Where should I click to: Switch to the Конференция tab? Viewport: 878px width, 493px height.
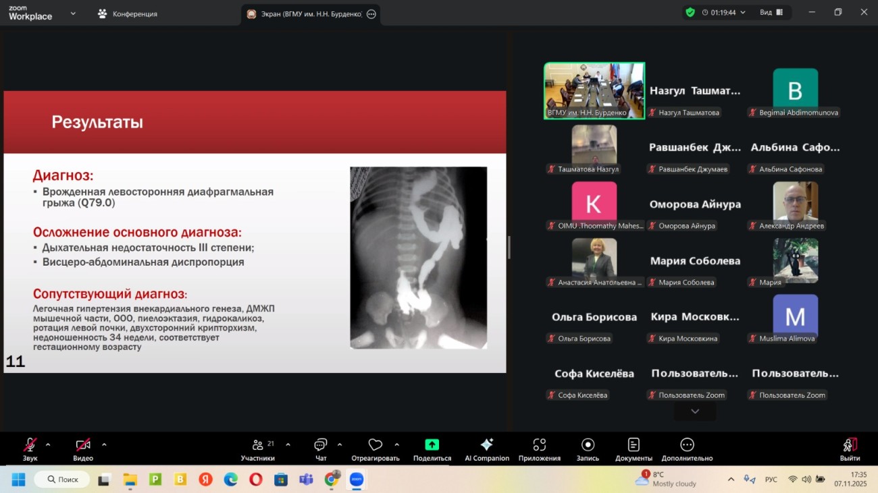click(127, 13)
